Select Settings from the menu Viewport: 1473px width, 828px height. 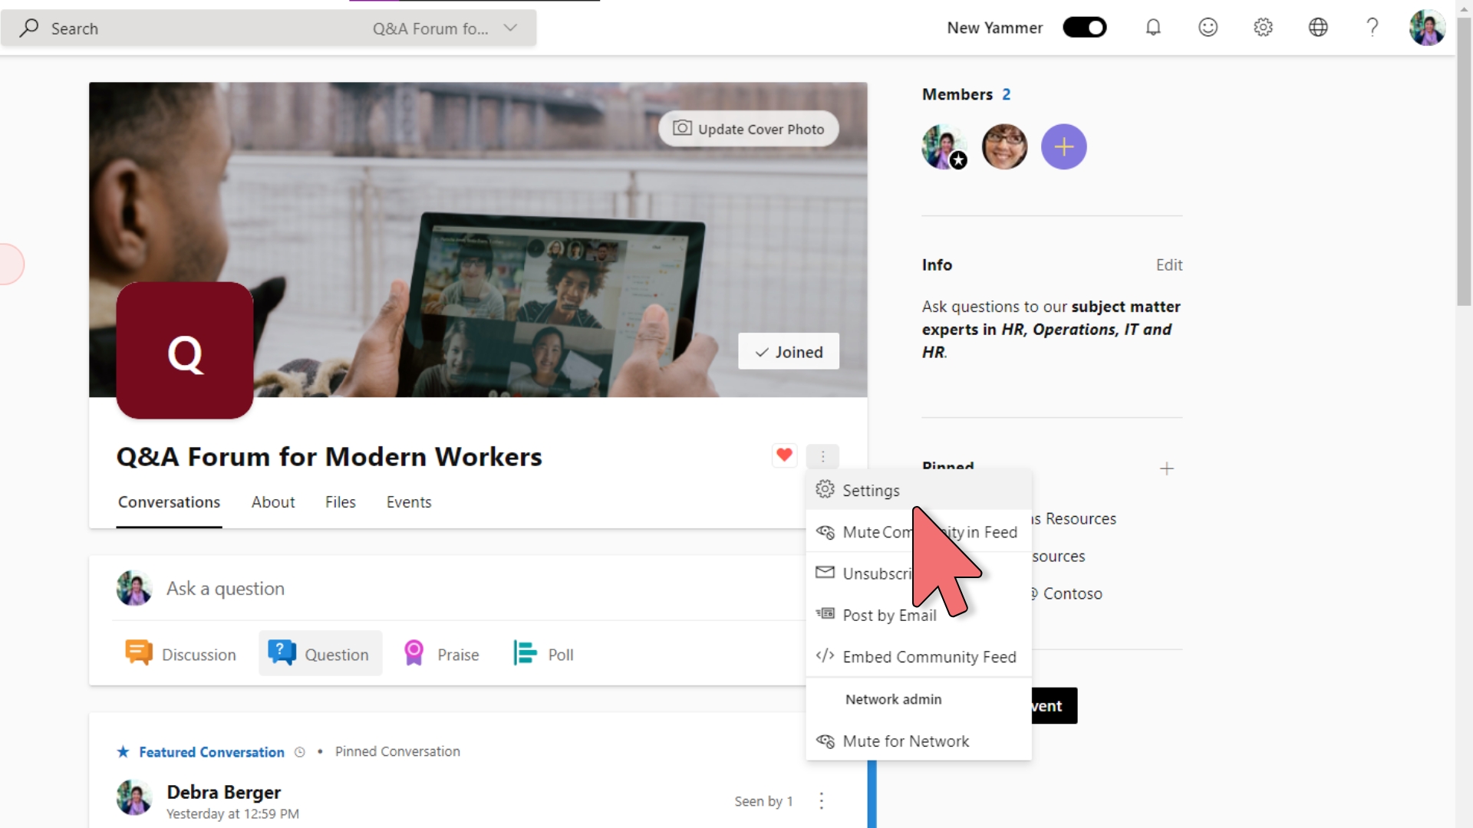click(918, 491)
